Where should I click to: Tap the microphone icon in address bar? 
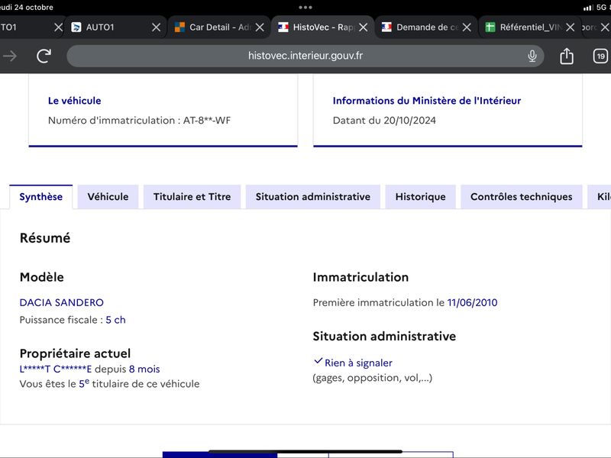point(532,56)
